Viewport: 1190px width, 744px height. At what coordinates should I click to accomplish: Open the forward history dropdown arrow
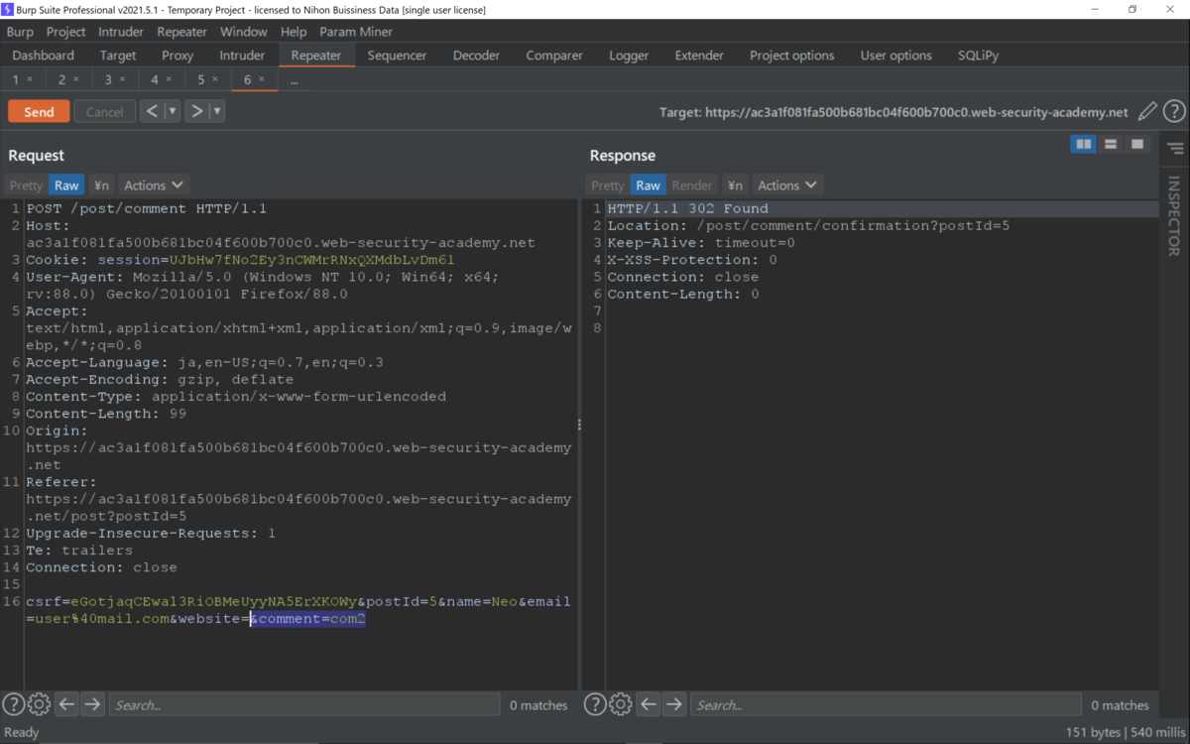point(217,111)
